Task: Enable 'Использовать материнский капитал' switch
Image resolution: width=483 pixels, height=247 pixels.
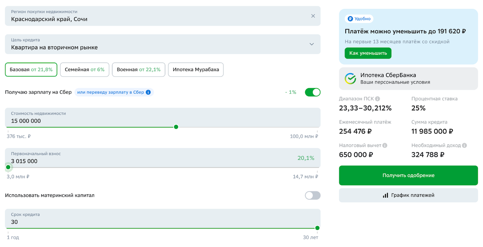Action: tap(313, 195)
